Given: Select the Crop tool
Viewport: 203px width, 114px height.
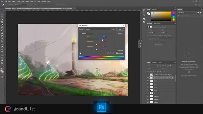Looking at the screenshot, I should pos(2,22).
